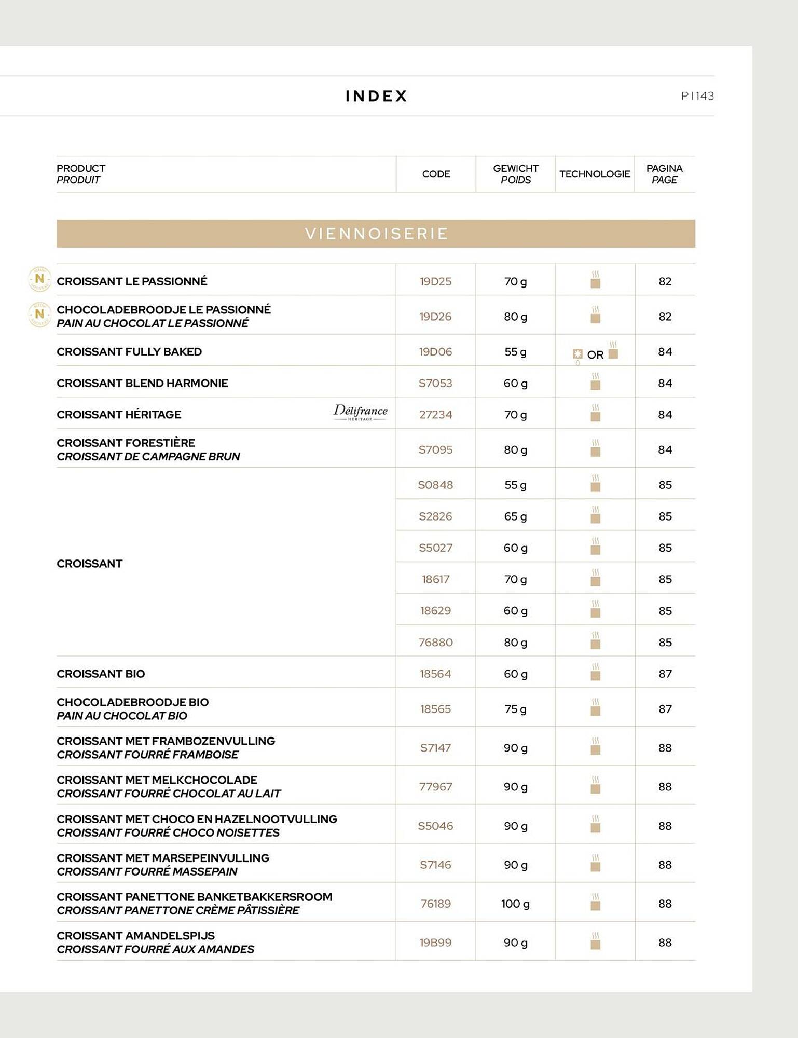
Task: Click product code 18564
Action: [x=436, y=674]
